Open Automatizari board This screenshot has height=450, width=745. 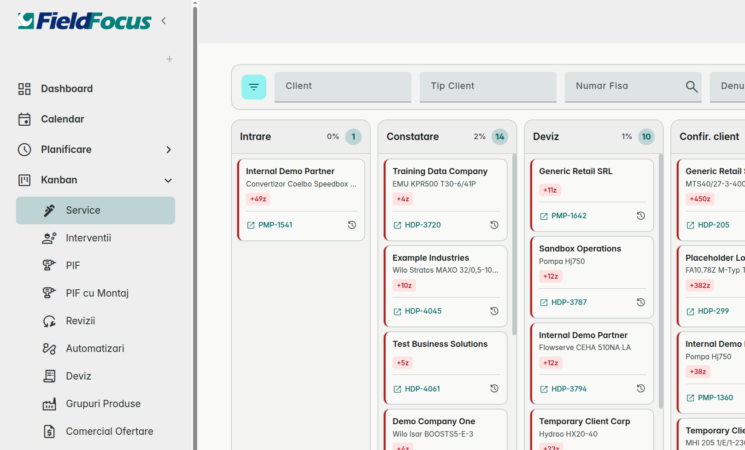pos(95,348)
